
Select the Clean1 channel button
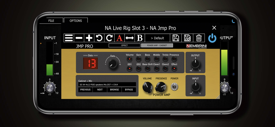click(x=156, y=68)
